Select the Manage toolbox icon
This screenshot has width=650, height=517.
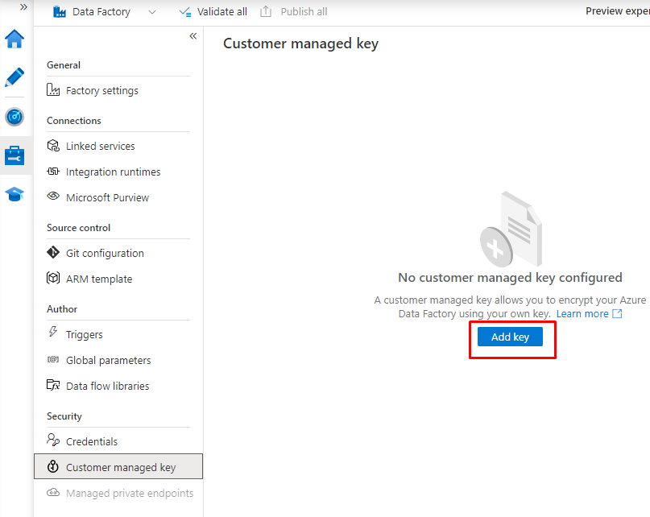point(14,155)
